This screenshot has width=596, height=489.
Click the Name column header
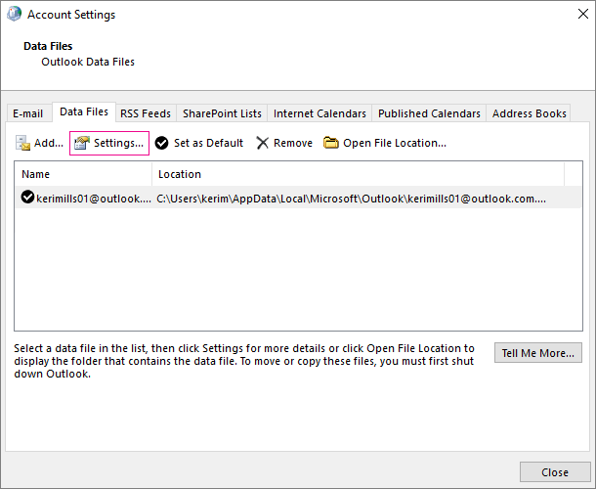(83, 174)
